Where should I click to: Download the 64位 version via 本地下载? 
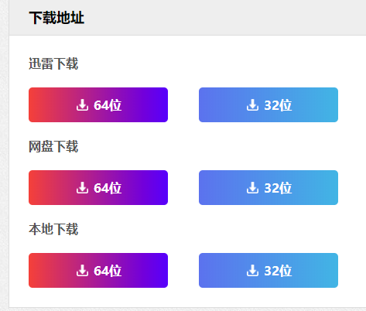(x=98, y=270)
